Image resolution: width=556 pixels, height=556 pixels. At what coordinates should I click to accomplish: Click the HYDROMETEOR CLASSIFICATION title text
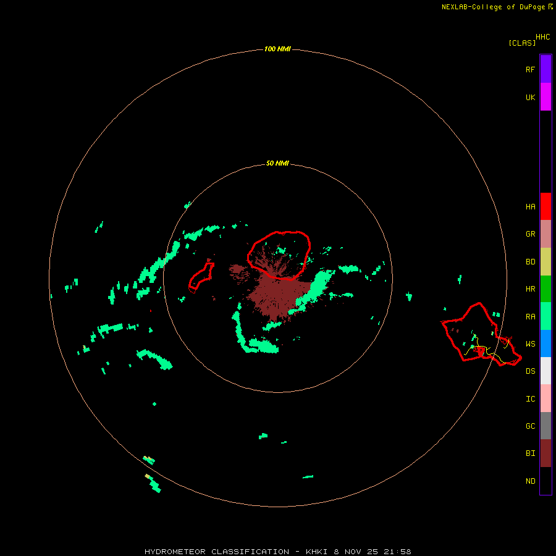click(x=217, y=552)
